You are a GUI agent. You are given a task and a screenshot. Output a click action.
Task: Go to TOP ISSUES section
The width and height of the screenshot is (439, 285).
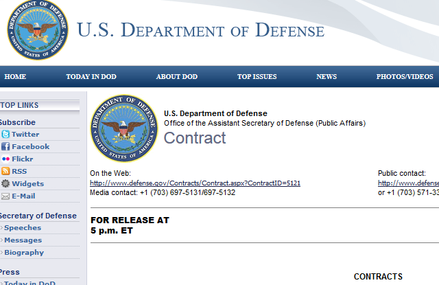[257, 77]
